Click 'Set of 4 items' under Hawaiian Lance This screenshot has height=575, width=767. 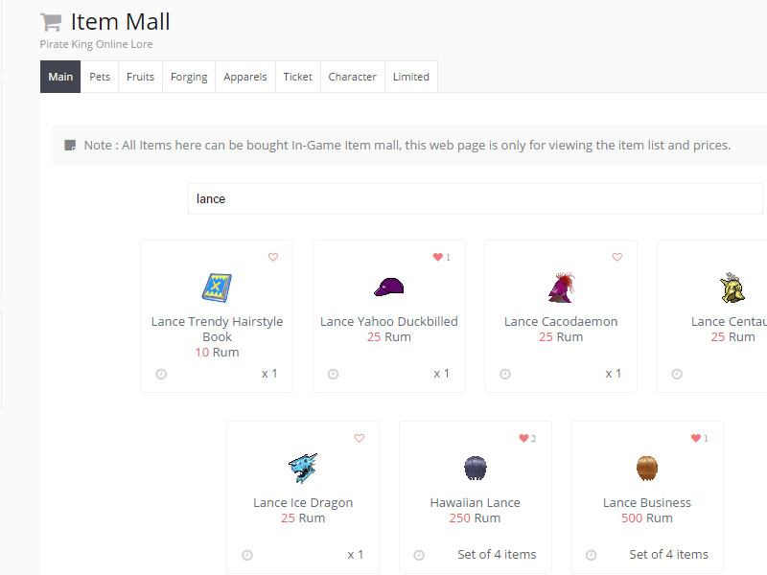coord(497,555)
